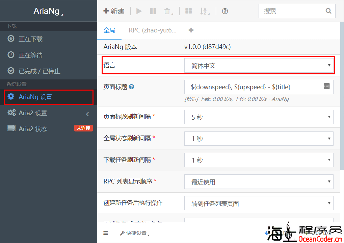Open 已完成 / 已停止 list
Viewport: 344px width, 243px height.
point(48,71)
